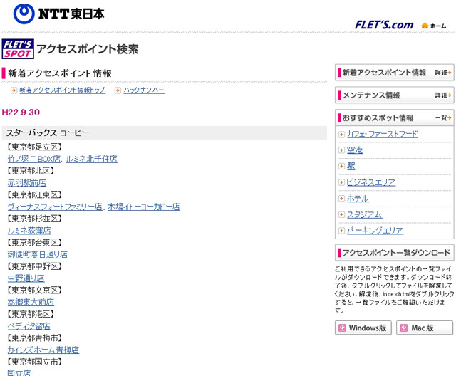Download the Windows版 access point list

coord(363,328)
